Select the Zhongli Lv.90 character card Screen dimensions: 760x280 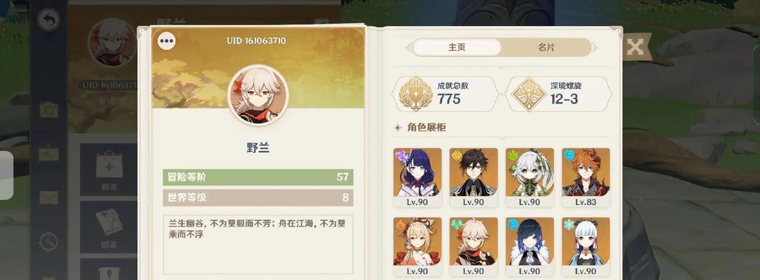474,178
